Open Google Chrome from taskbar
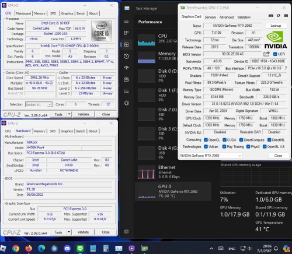 [x=16, y=248]
